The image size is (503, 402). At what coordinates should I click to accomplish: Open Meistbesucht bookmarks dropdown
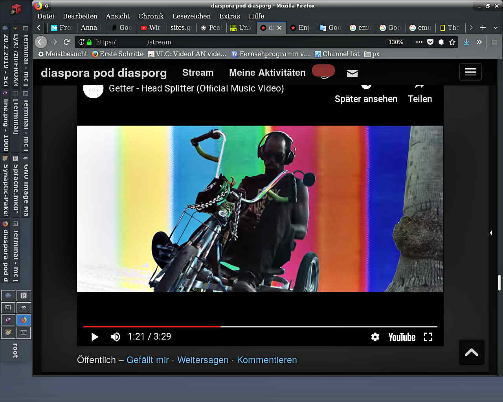point(62,54)
